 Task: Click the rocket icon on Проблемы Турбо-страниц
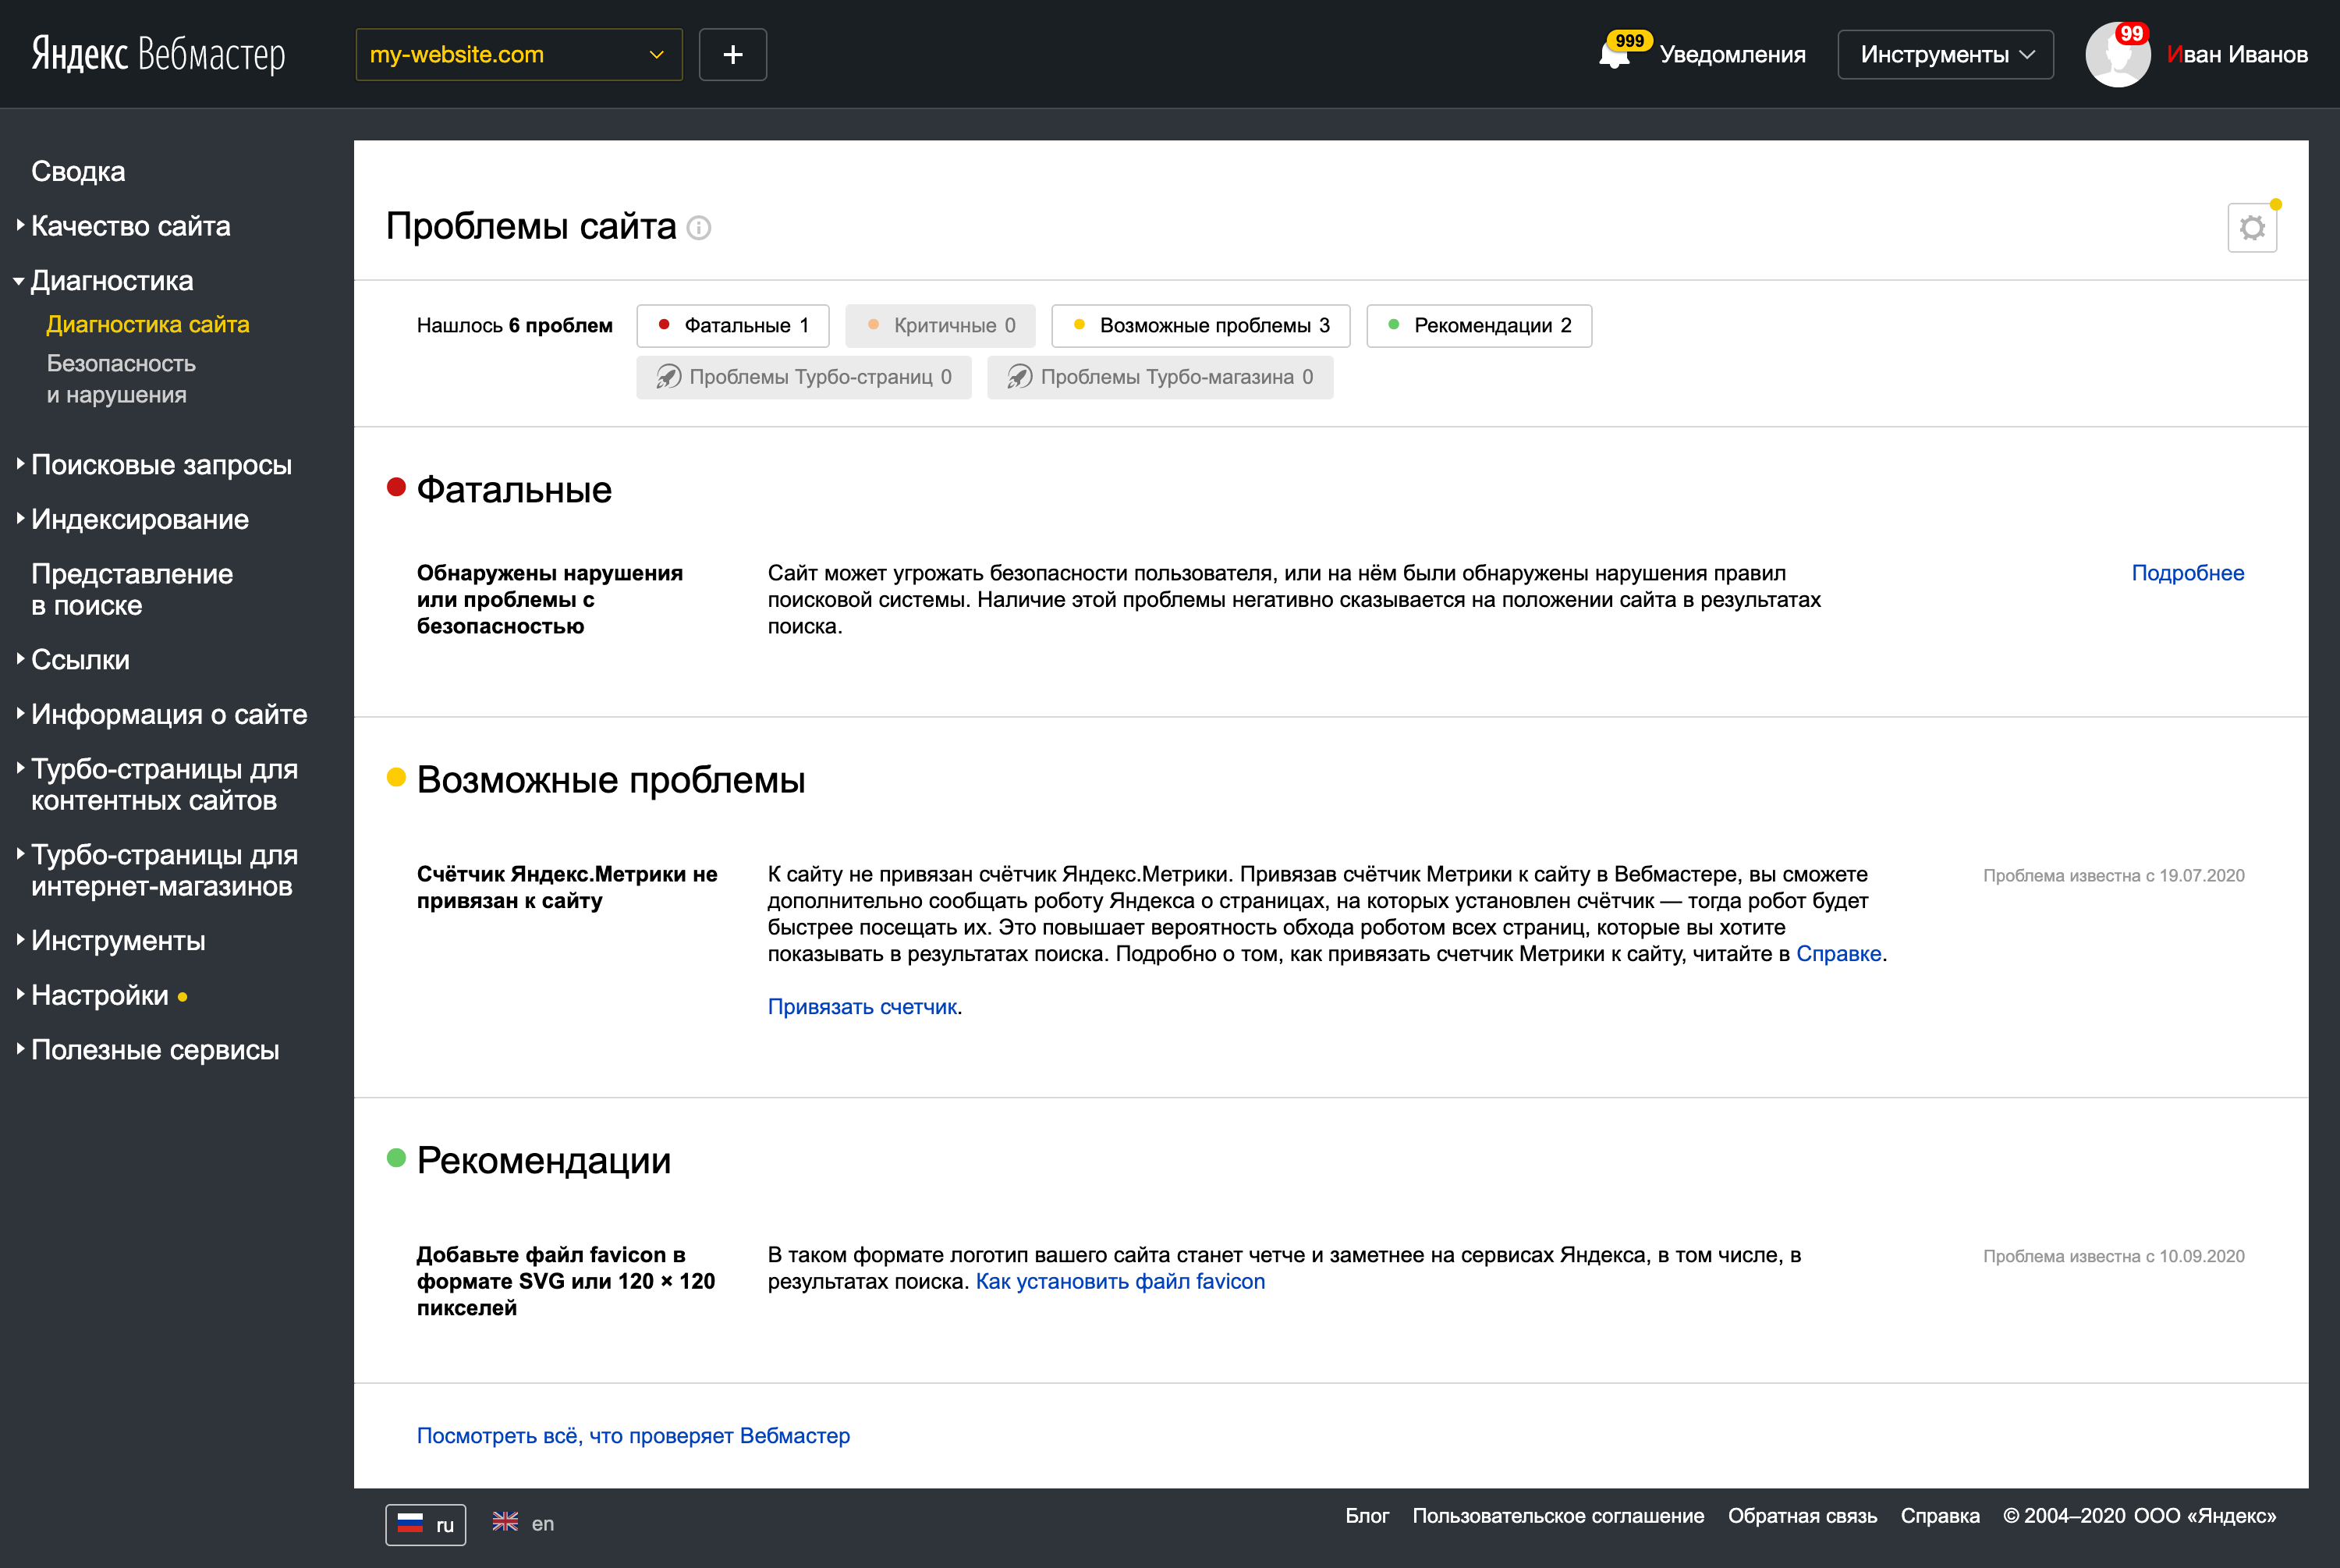[x=668, y=377]
